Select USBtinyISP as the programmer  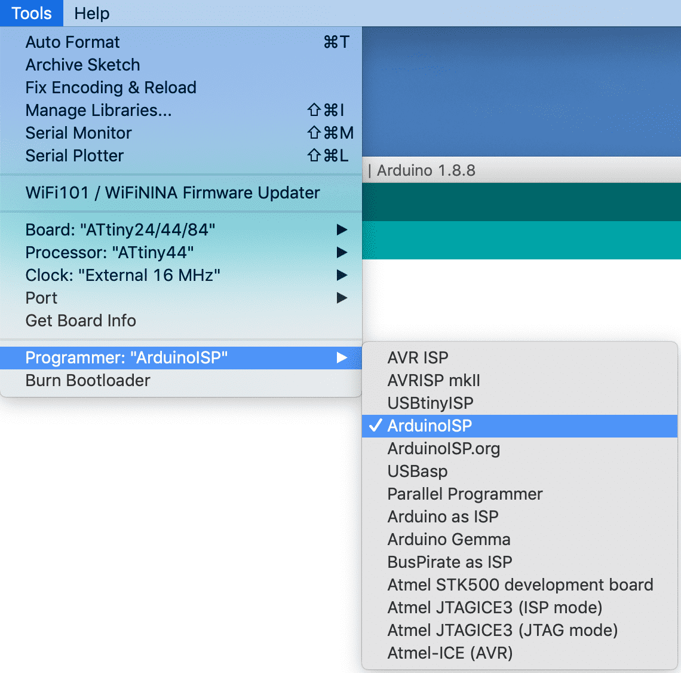click(430, 403)
